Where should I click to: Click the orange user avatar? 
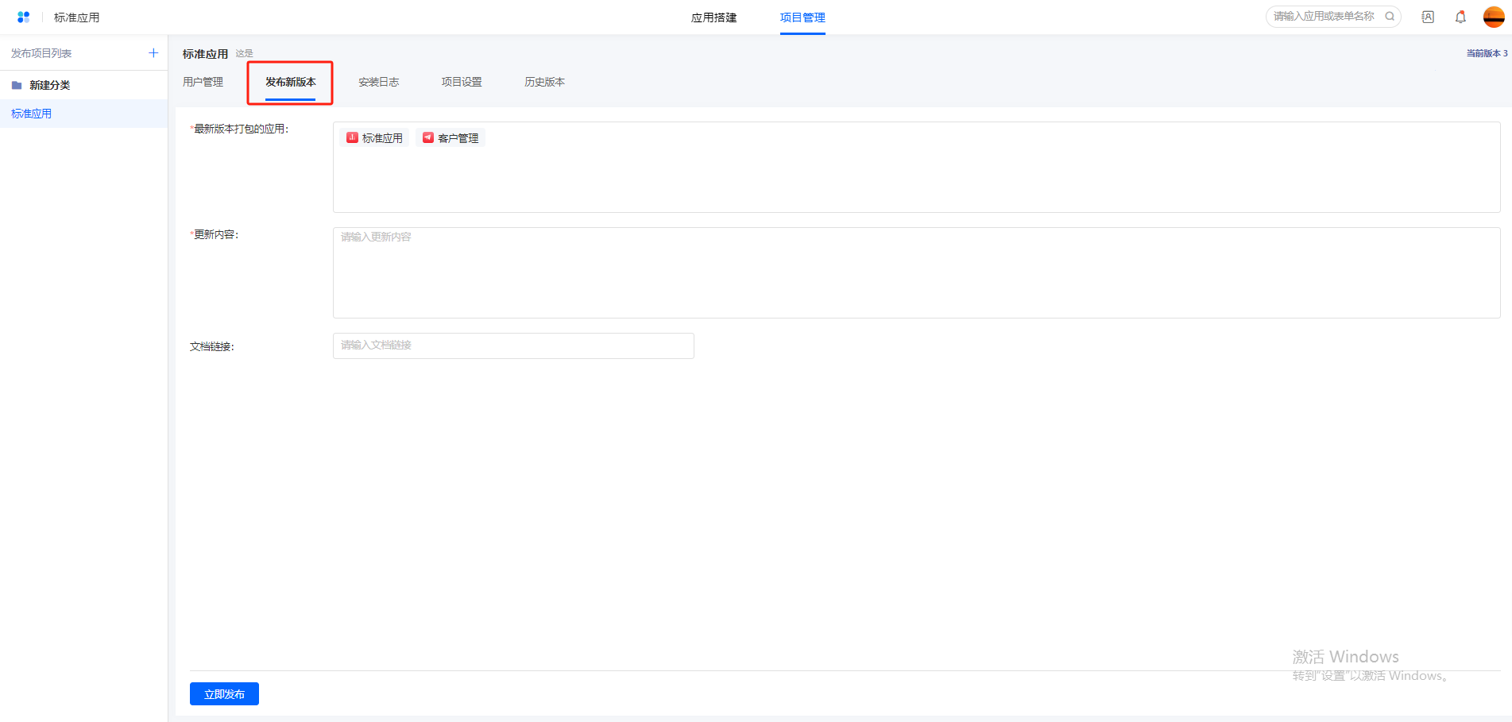coord(1494,17)
